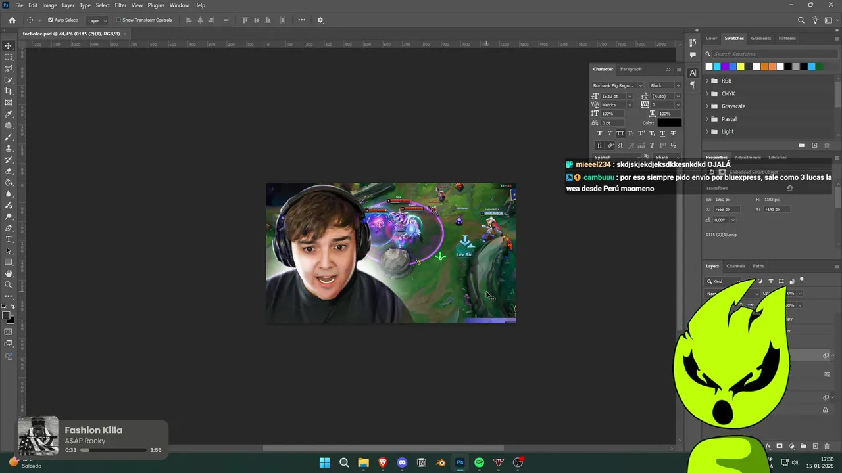Expand the Grayscale swatch group
842x473 pixels.
click(707, 106)
